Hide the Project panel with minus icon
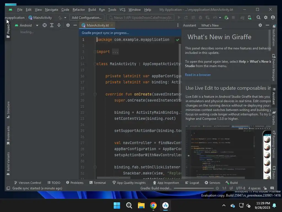 point(75,25)
